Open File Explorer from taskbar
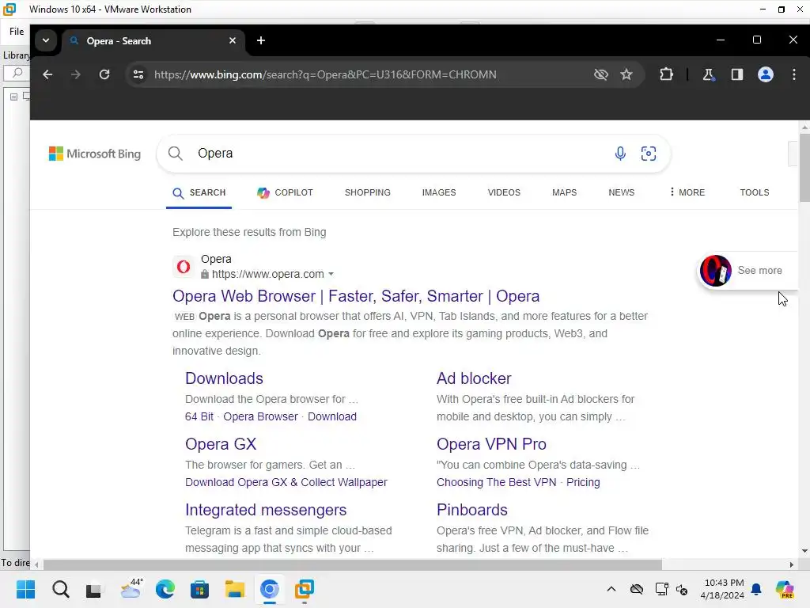The height and width of the screenshot is (608, 810). (234, 589)
